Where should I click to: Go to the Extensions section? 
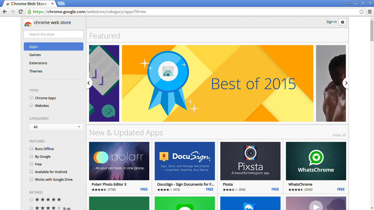click(38, 63)
